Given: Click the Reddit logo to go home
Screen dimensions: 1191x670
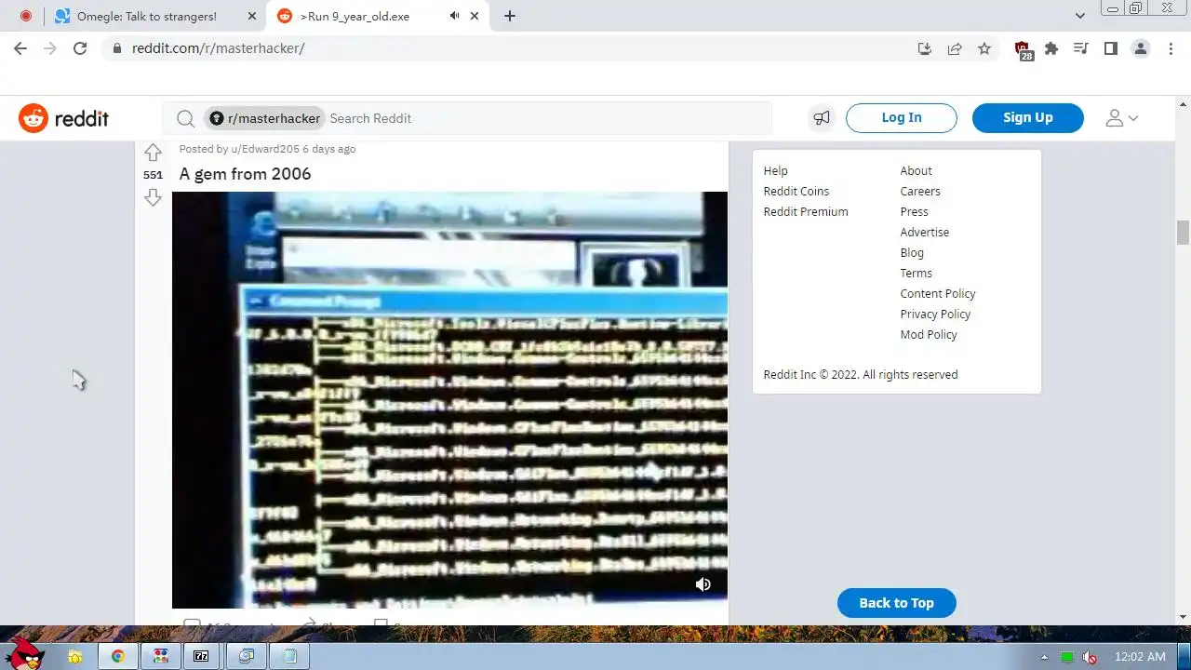Looking at the screenshot, I should tap(63, 118).
